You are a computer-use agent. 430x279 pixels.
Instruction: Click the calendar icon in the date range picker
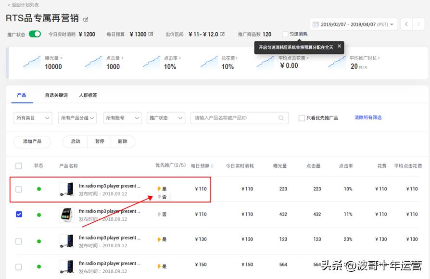coord(316,24)
